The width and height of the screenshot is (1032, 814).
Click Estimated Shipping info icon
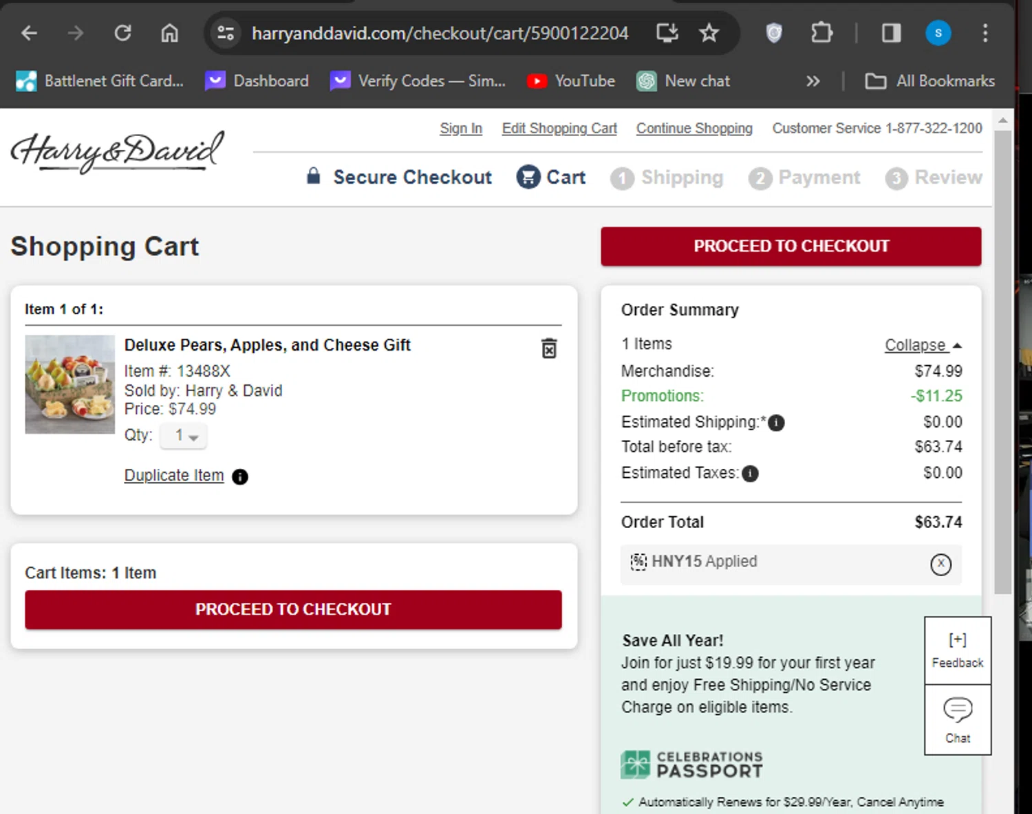[776, 423]
